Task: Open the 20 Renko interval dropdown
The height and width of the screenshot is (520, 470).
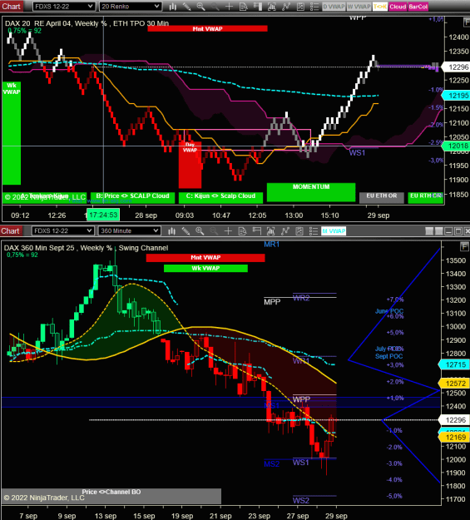Action: (131, 7)
